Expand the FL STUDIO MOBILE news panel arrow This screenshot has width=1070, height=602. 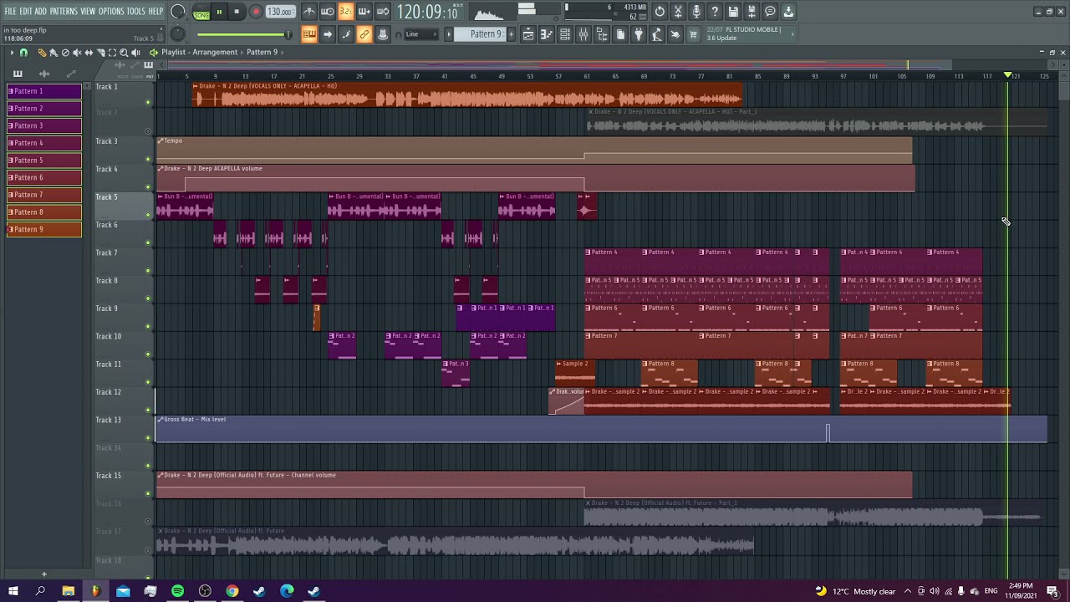792,34
